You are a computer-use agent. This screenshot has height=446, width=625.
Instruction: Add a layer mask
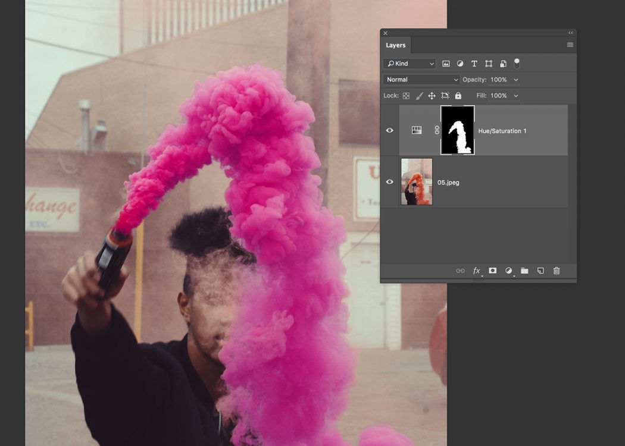(493, 271)
